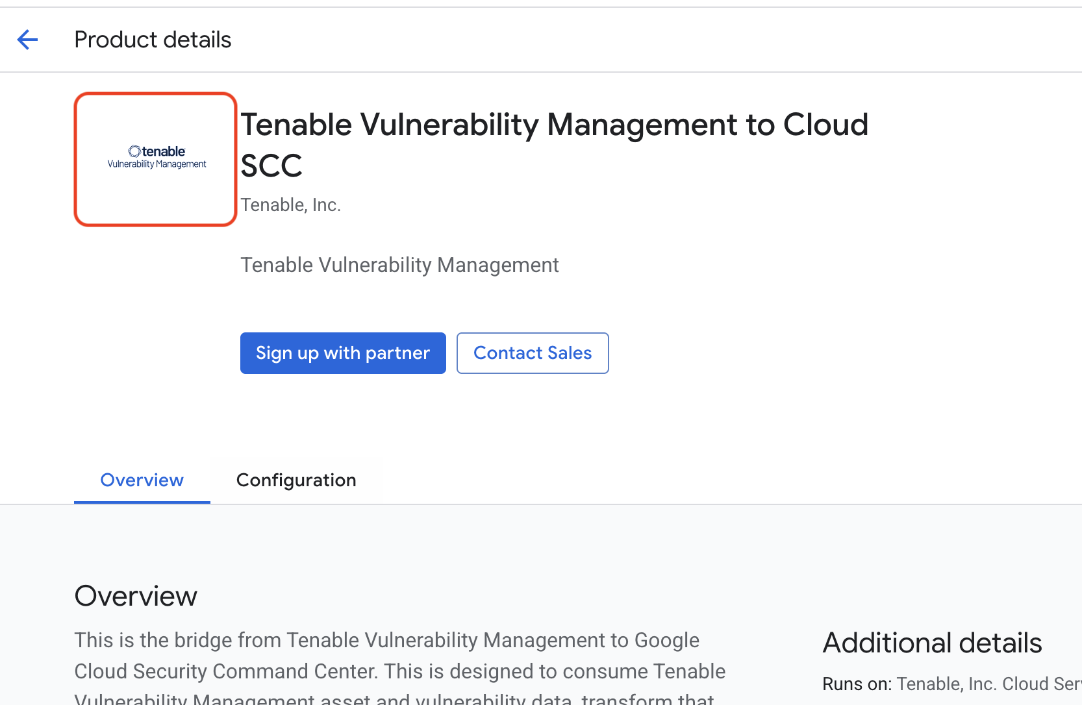This screenshot has width=1082, height=705.
Task: Switch to the Overview tab
Action: click(142, 480)
